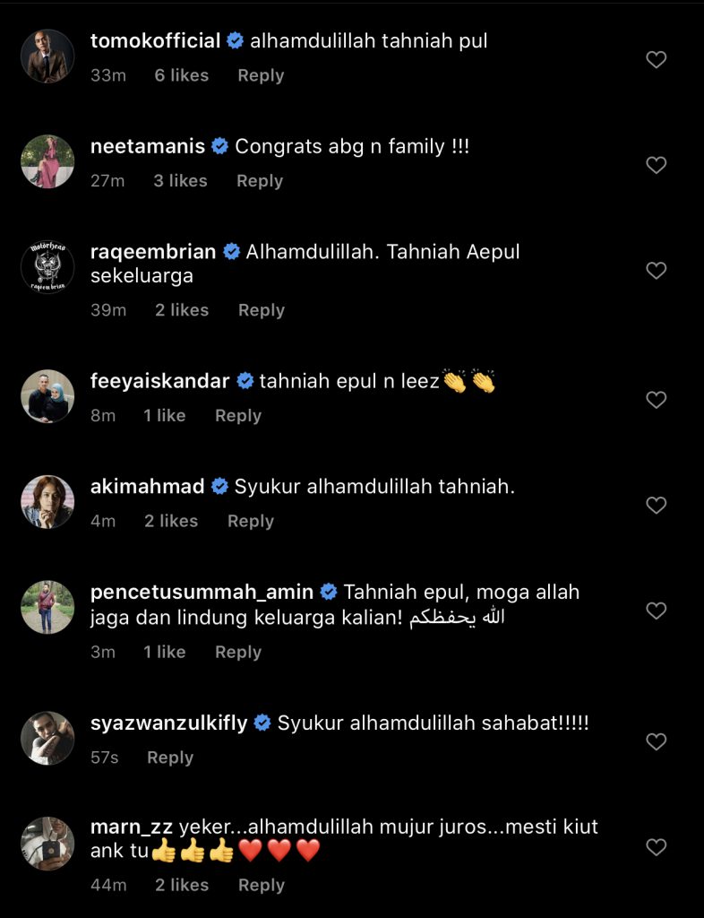Open raqeembrian's Motorhead avatar

coord(47,267)
